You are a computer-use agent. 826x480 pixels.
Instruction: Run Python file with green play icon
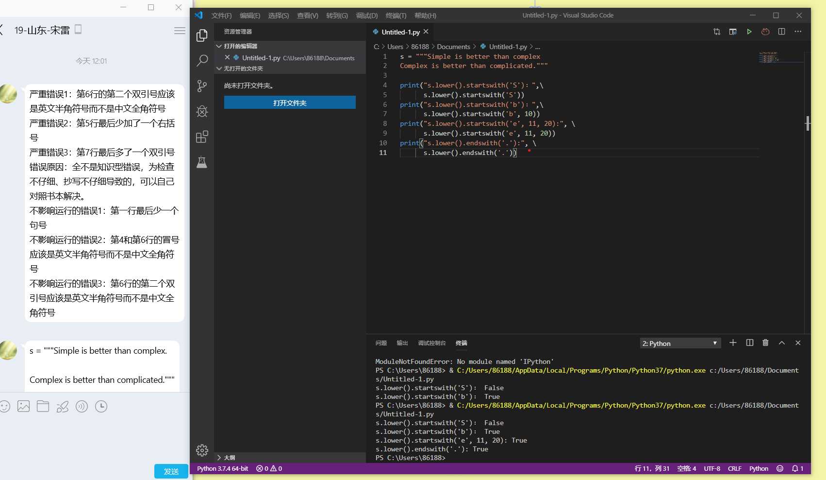(x=749, y=32)
